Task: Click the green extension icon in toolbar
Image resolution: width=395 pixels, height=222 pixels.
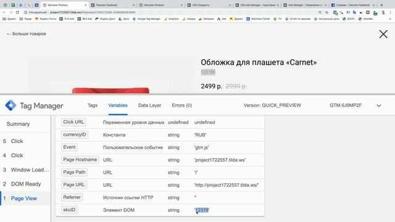Action: [375, 12]
